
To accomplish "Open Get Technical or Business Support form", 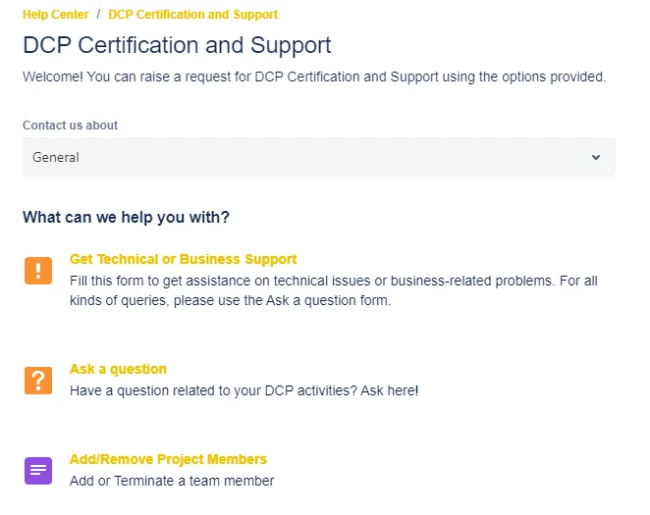I will pyautogui.click(x=184, y=259).
